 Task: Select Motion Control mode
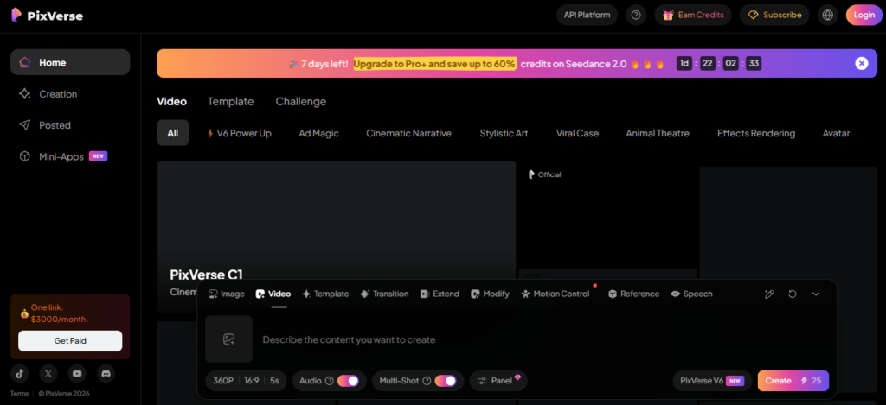[x=555, y=294]
